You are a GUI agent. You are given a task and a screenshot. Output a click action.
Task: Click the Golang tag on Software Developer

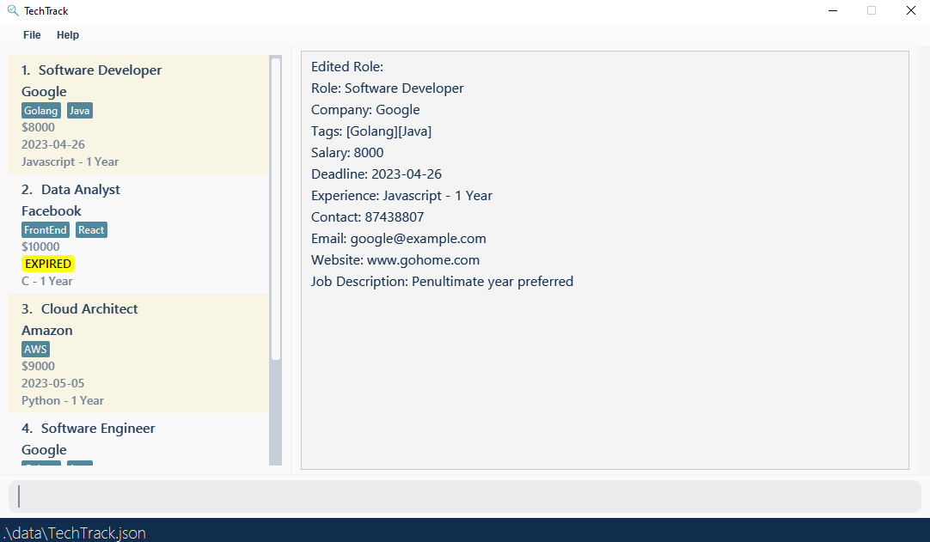click(x=41, y=111)
